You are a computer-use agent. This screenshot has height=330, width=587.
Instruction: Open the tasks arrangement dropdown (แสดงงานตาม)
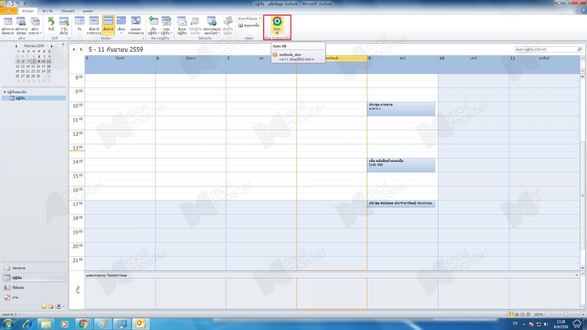[x=577, y=275]
